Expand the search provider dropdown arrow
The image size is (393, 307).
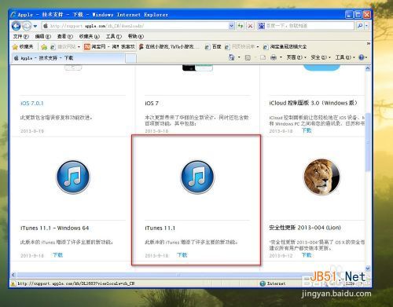pos(366,26)
